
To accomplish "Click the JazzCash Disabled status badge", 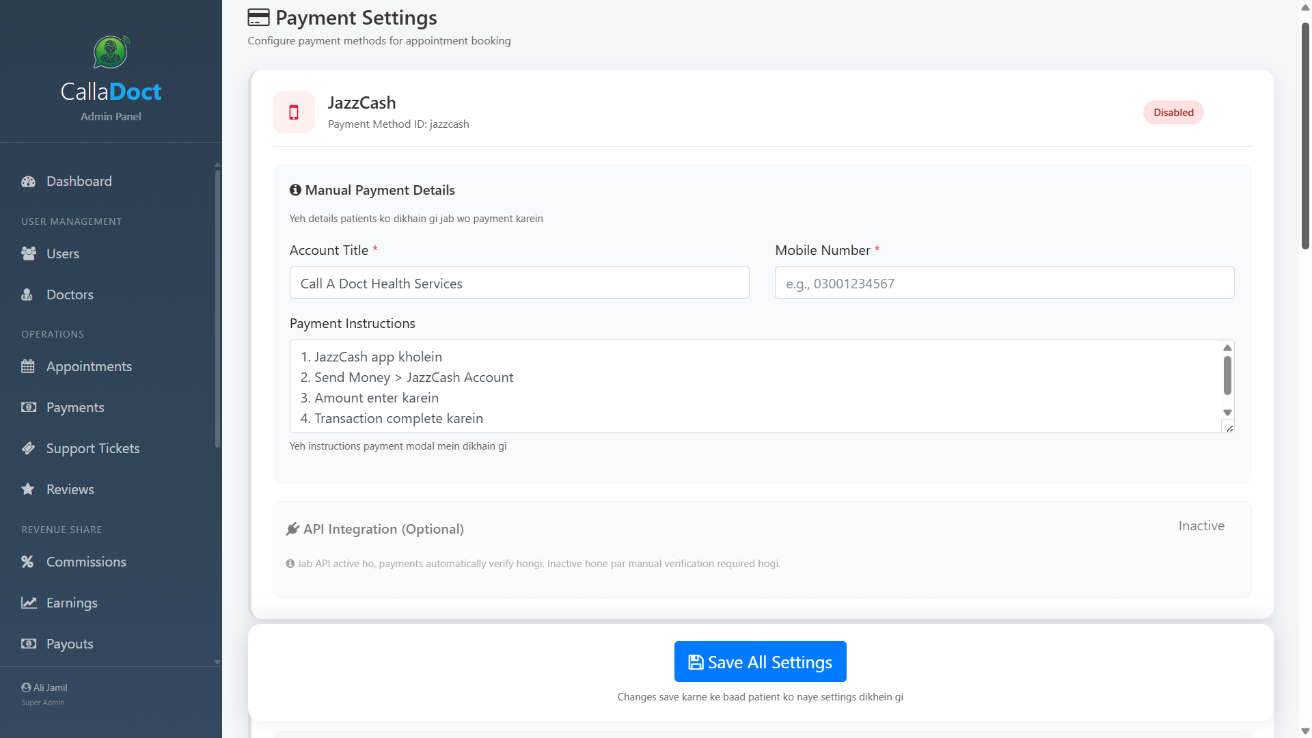I will [1173, 113].
